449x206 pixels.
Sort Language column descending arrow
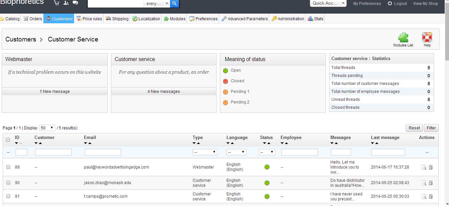point(228,143)
